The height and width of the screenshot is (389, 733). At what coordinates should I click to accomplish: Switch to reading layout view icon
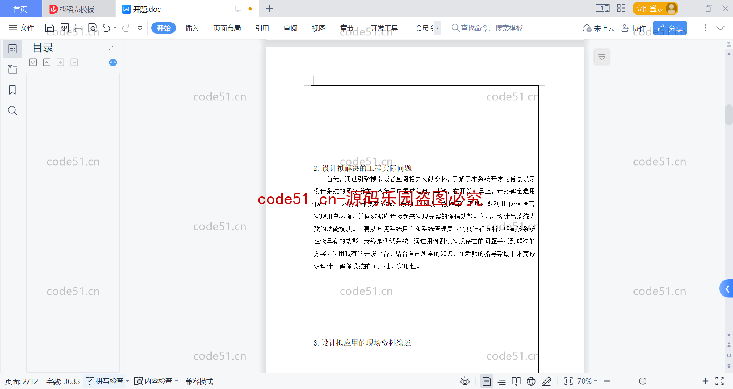click(516, 381)
